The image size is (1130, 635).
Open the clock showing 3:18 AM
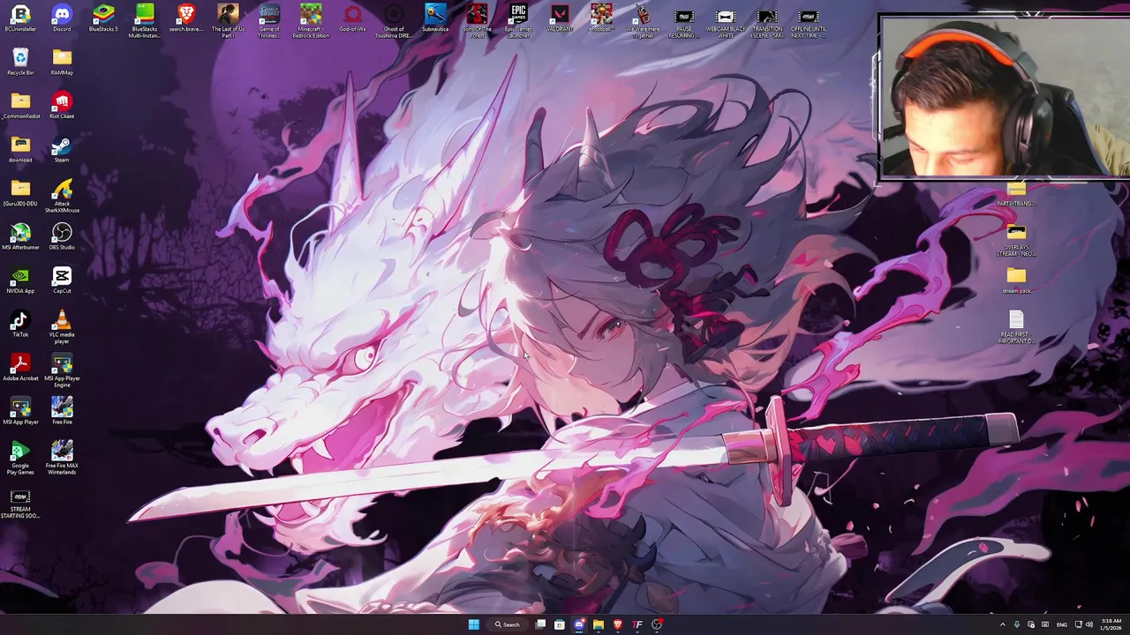tap(1111, 624)
